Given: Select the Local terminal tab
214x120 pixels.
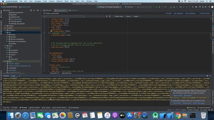Looking at the screenshot, I should tap(13, 76).
